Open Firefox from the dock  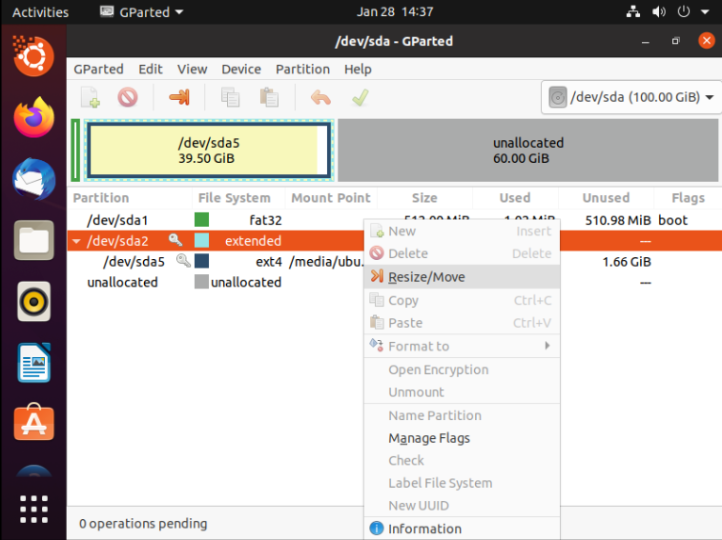point(33,117)
